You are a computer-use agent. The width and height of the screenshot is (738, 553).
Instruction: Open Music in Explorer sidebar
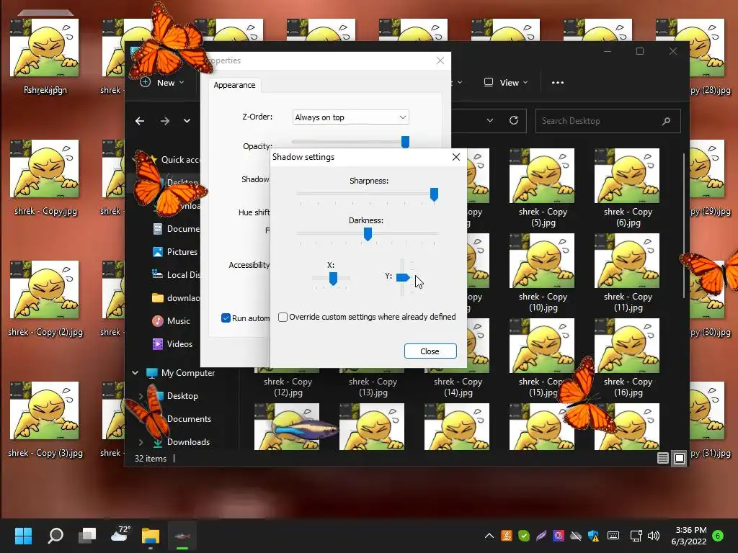pyautogui.click(x=172, y=321)
